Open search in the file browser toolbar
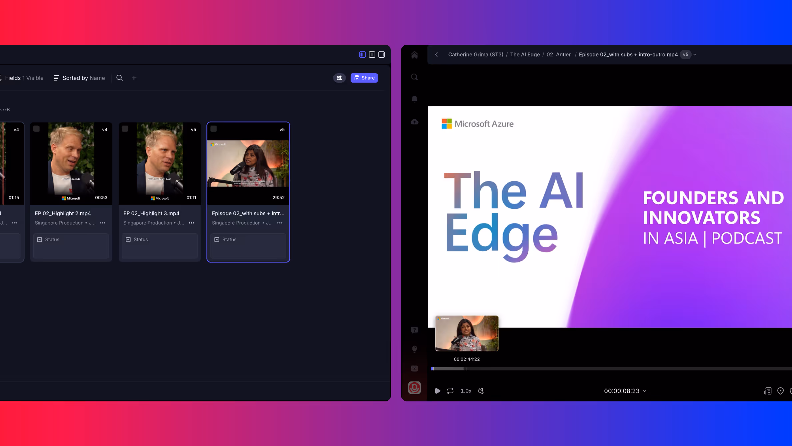 [x=120, y=78]
